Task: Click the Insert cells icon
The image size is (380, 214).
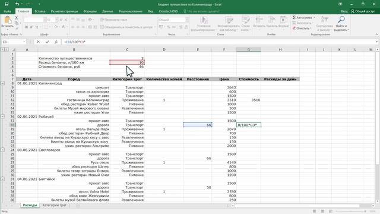Action: [259, 20]
